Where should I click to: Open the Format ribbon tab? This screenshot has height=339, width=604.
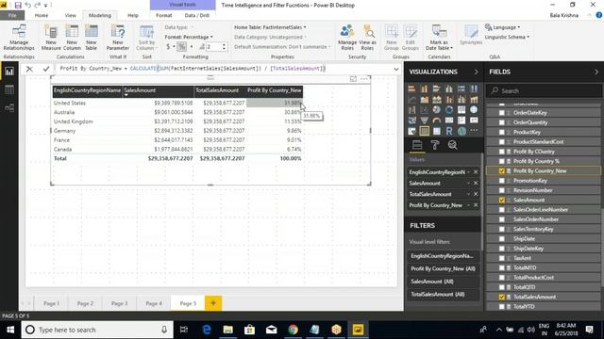tap(163, 15)
